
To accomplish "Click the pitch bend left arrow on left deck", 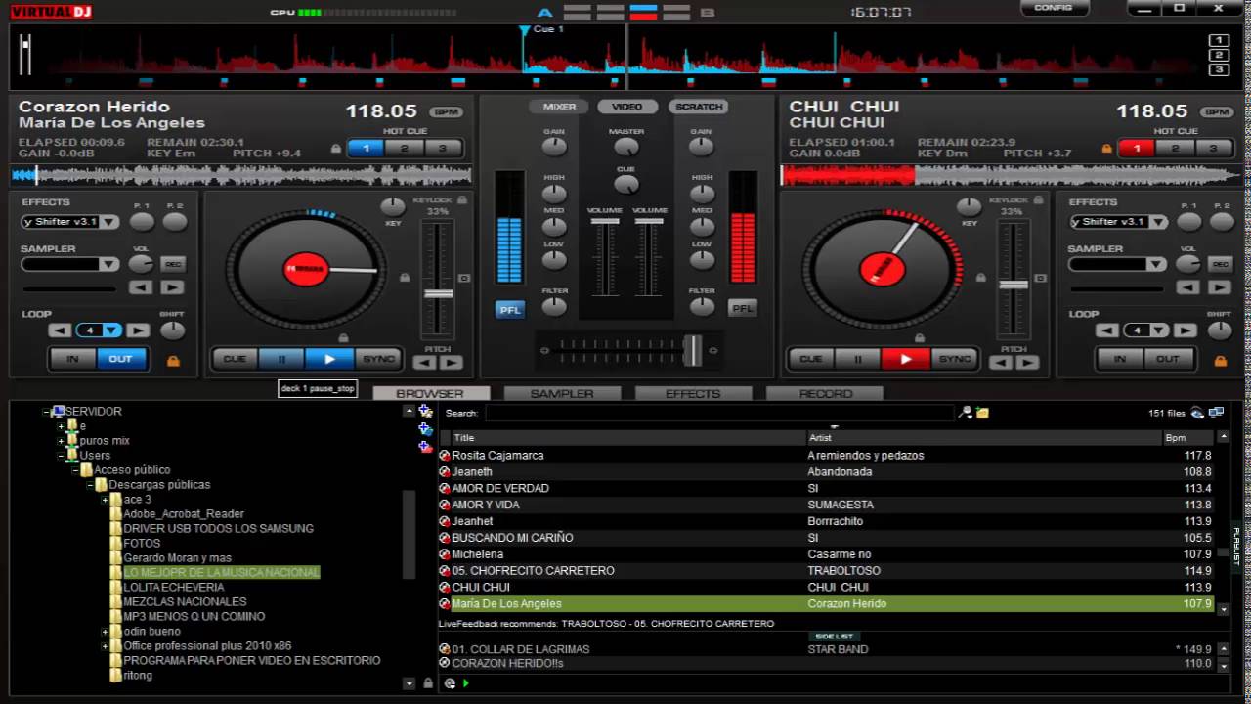I will [423, 363].
